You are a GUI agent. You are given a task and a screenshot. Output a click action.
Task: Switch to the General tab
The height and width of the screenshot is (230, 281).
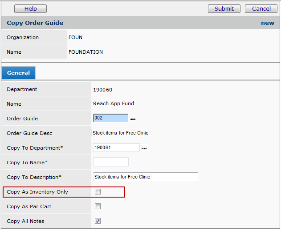(19, 73)
